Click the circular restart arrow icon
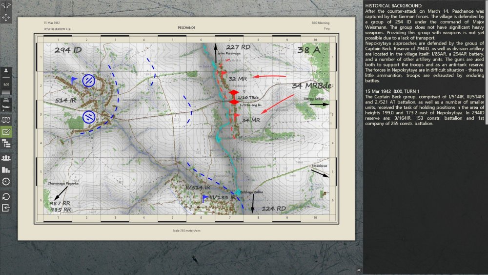This screenshot has width=488, height=275. 6,196
